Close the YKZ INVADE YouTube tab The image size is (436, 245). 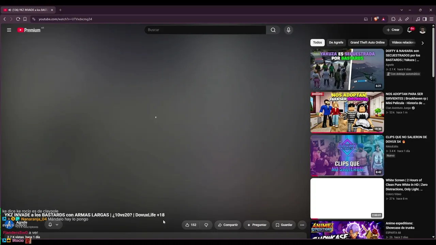tap(52, 10)
